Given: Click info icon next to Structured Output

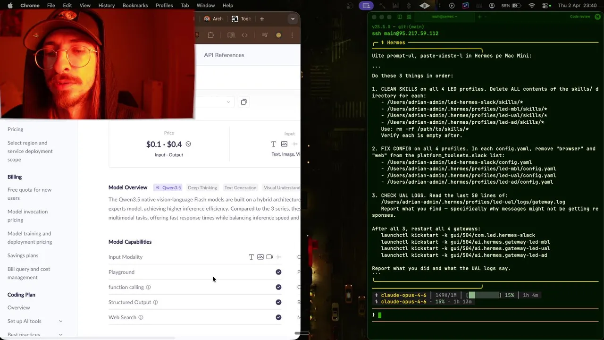Looking at the screenshot, I should [155, 302].
